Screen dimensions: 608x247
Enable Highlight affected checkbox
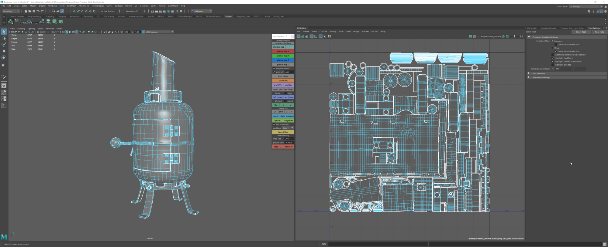point(553,65)
